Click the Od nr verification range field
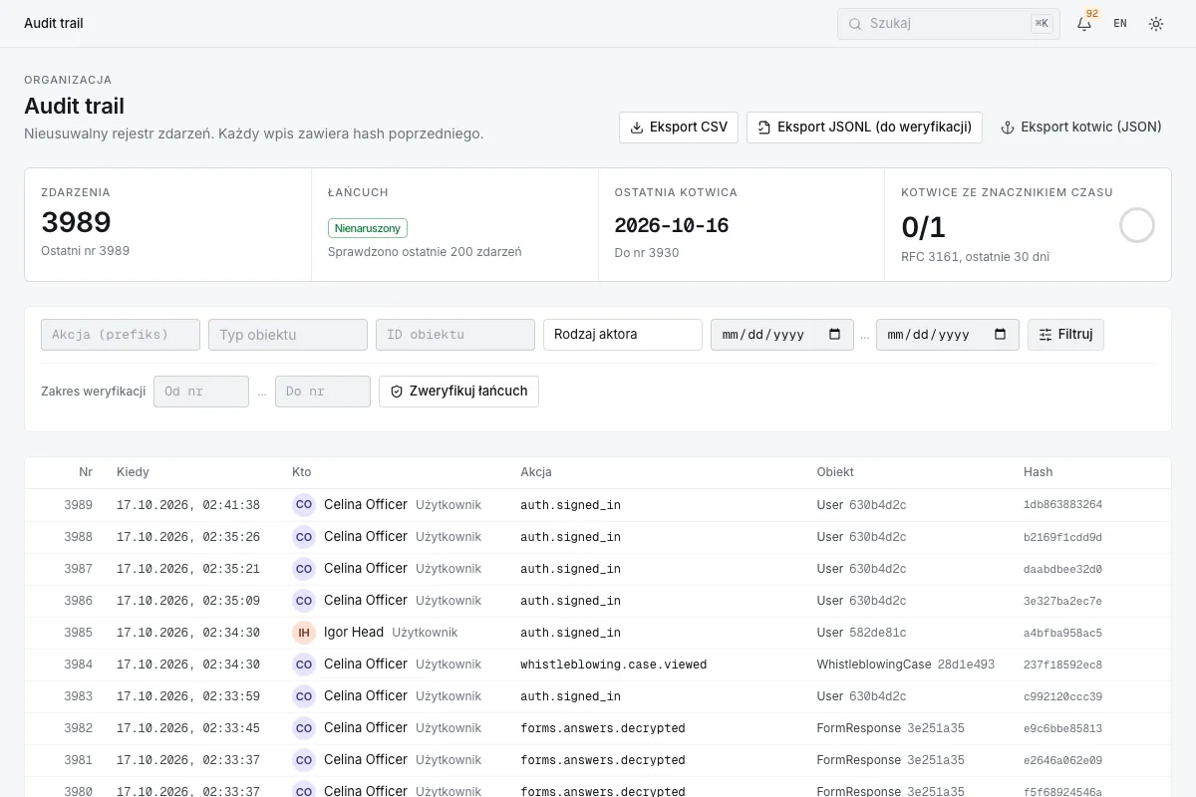Screen dimensions: 1196x797 (x=201, y=392)
